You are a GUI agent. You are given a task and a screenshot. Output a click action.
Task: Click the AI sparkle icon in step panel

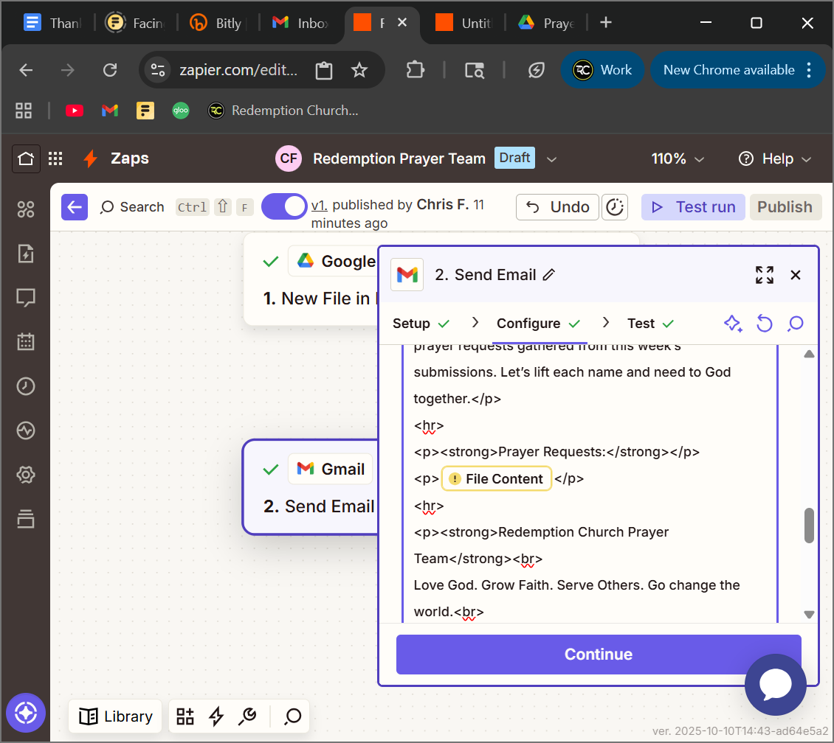point(732,324)
